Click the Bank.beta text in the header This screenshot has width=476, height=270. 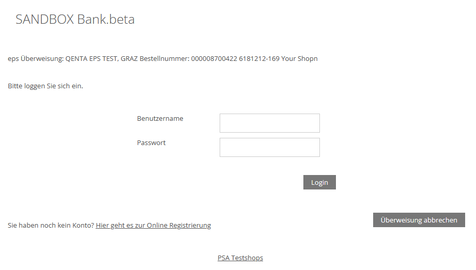106,20
